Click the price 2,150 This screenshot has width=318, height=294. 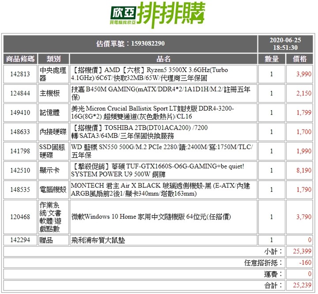click(303, 93)
